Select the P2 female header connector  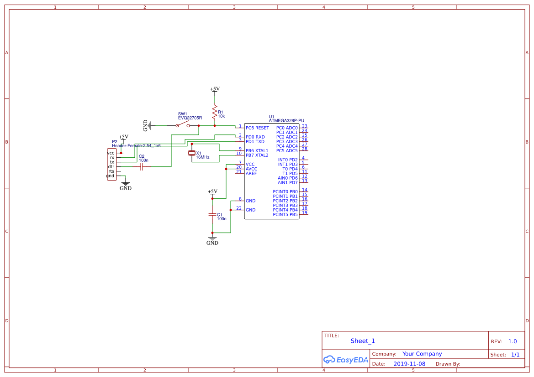coord(111,165)
